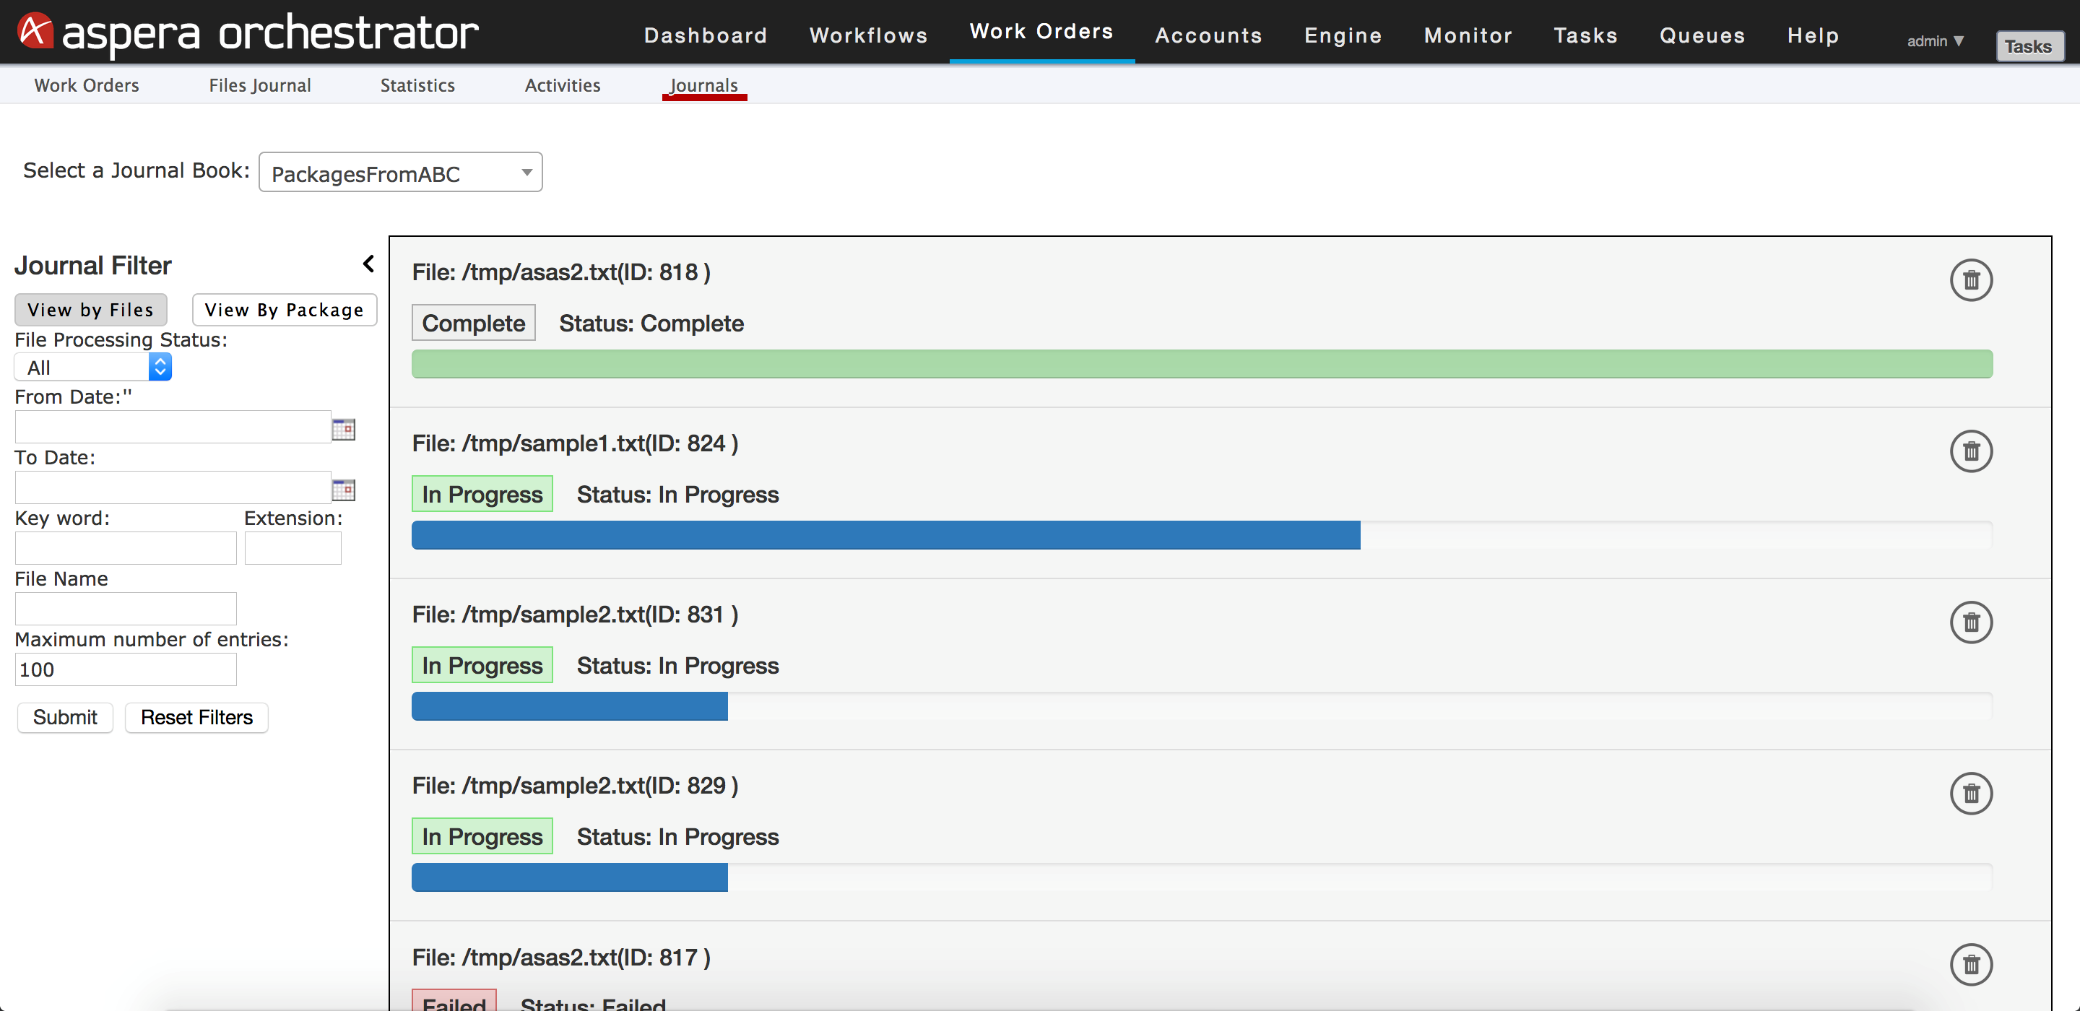The image size is (2080, 1011).
Task: Click the In Progress badge for ID 829
Action: [482, 836]
